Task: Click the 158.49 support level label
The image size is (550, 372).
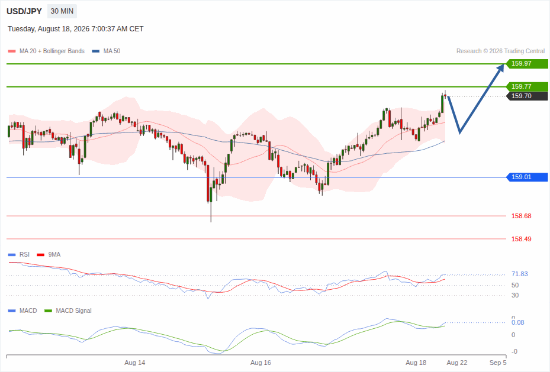Action: pyautogui.click(x=521, y=240)
